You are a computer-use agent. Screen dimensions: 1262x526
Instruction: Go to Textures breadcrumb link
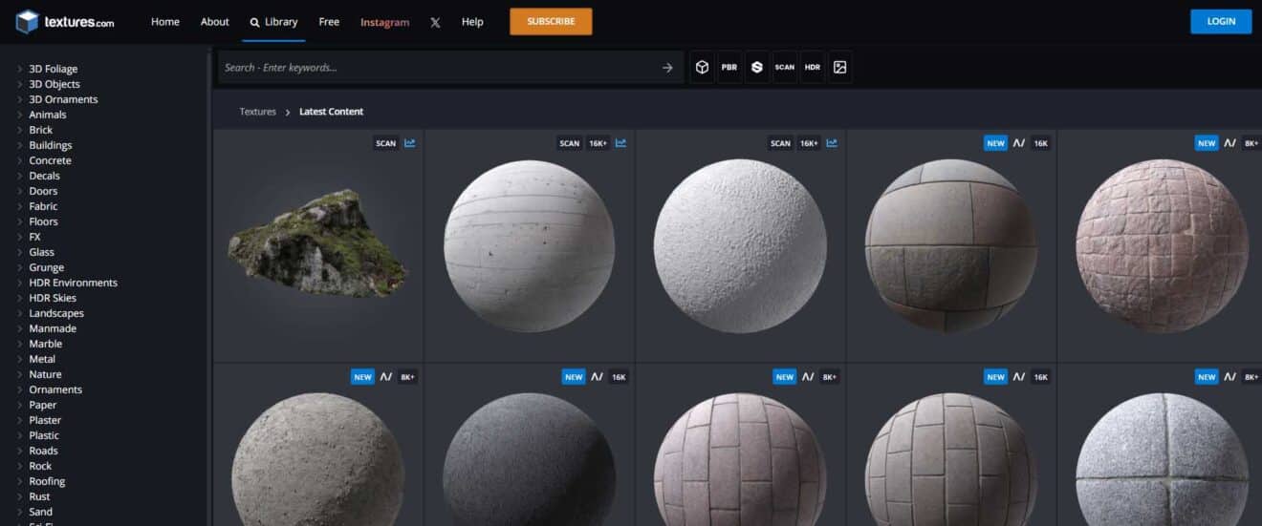click(x=258, y=112)
